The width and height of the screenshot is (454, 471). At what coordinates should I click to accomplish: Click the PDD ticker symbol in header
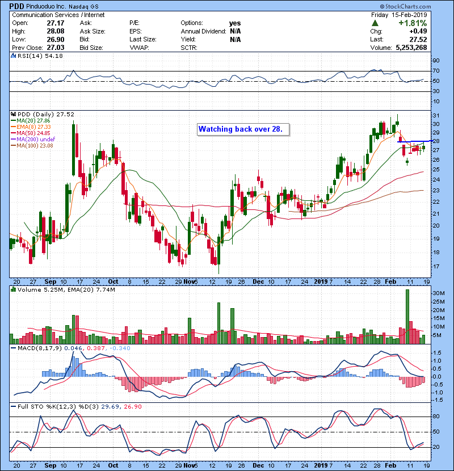[x=16, y=6]
